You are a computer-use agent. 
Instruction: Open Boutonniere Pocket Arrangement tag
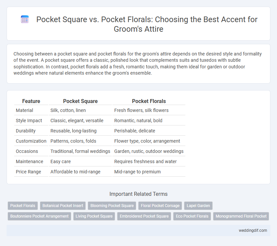(39, 216)
